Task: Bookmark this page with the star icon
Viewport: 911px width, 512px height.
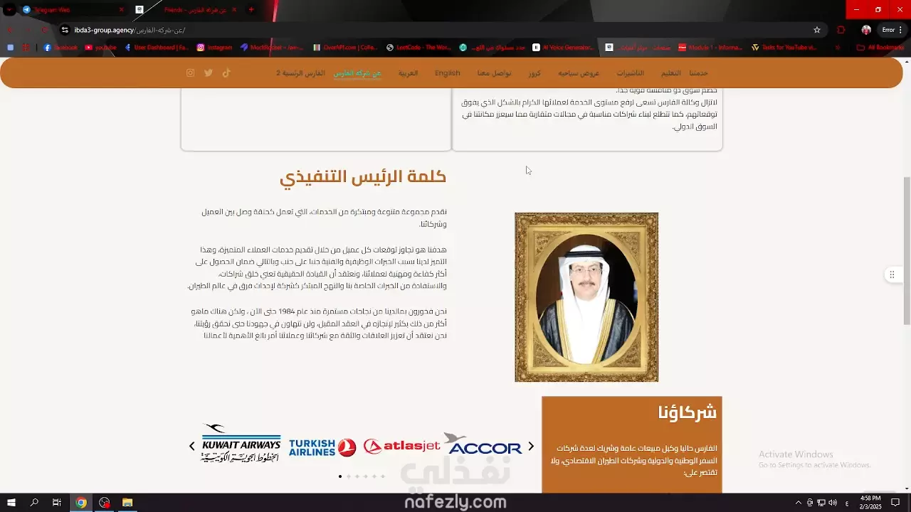Action: click(817, 30)
